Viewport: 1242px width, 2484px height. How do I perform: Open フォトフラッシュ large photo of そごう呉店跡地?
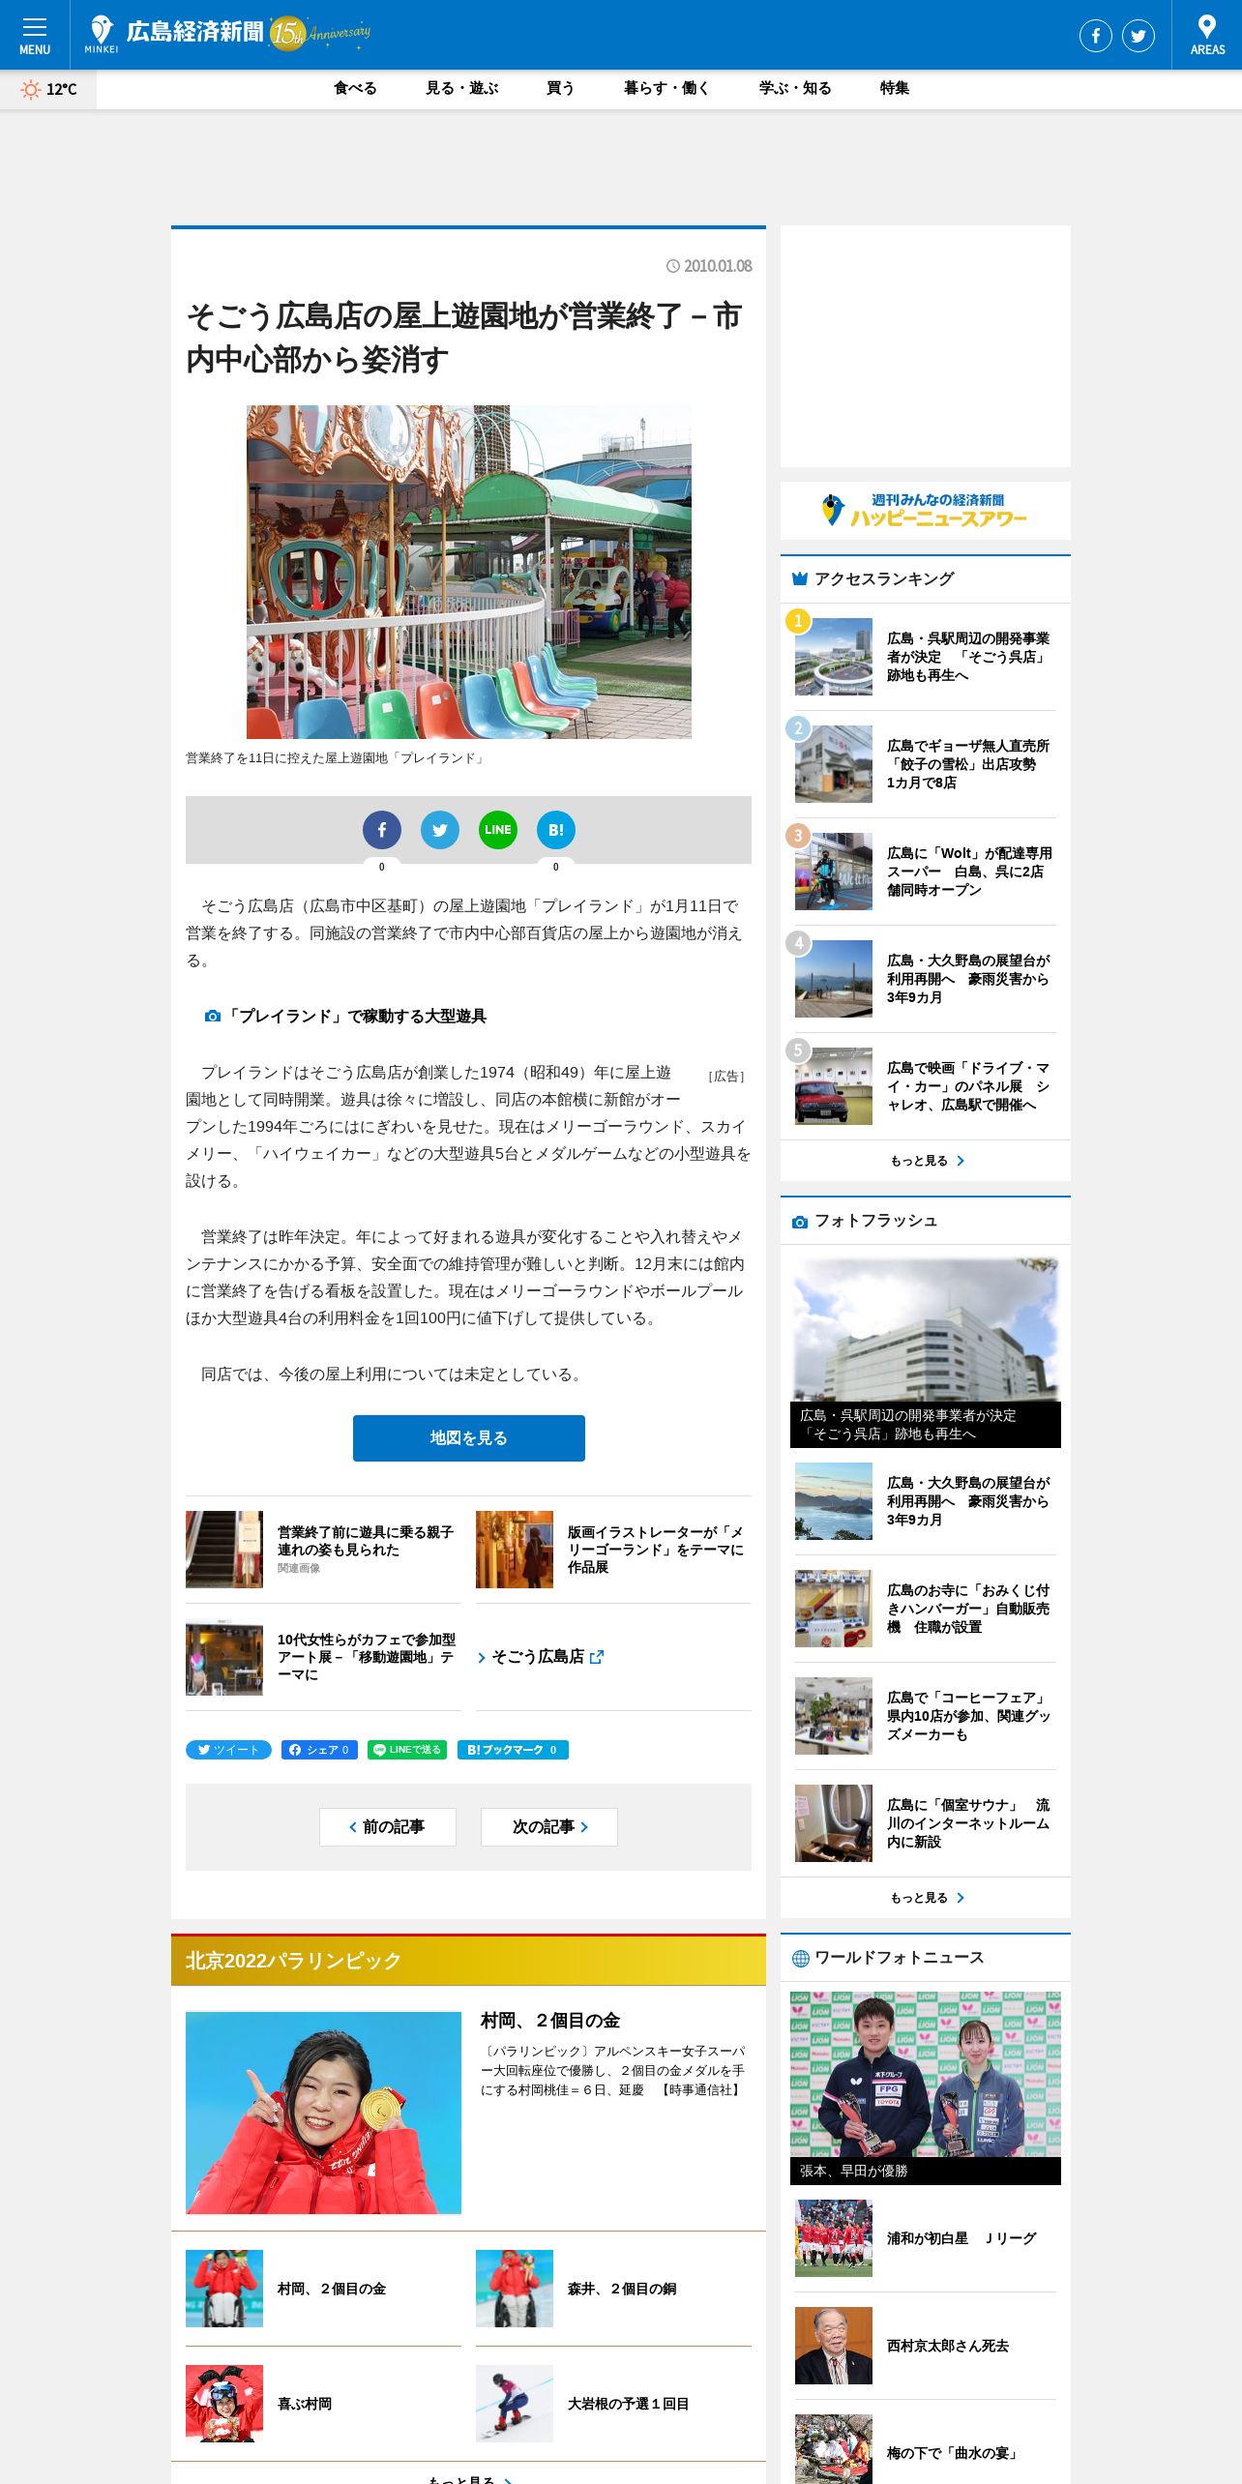point(926,1351)
